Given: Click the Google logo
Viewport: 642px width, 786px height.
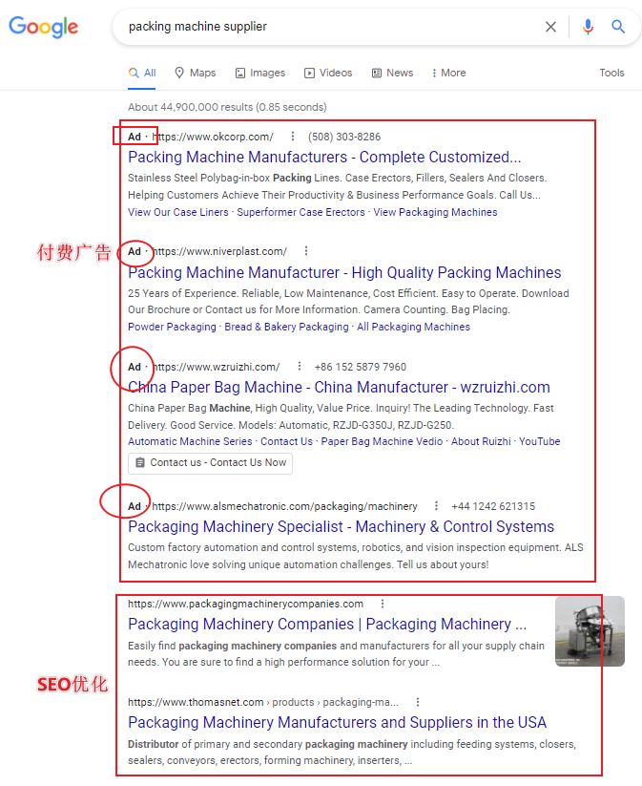Looking at the screenshot, I should tap(44, 27).
